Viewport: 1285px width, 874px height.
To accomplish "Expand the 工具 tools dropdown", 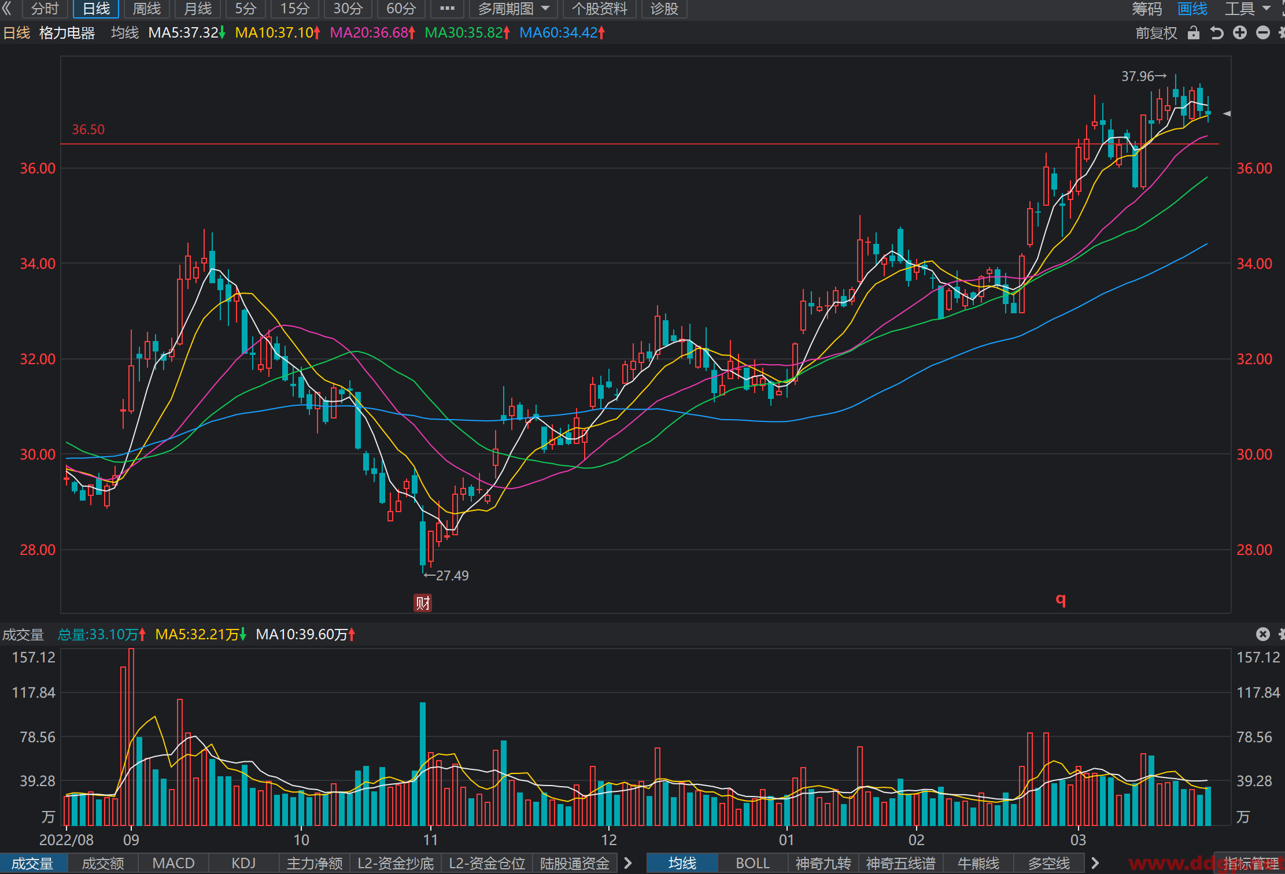I will (1247, 9).
